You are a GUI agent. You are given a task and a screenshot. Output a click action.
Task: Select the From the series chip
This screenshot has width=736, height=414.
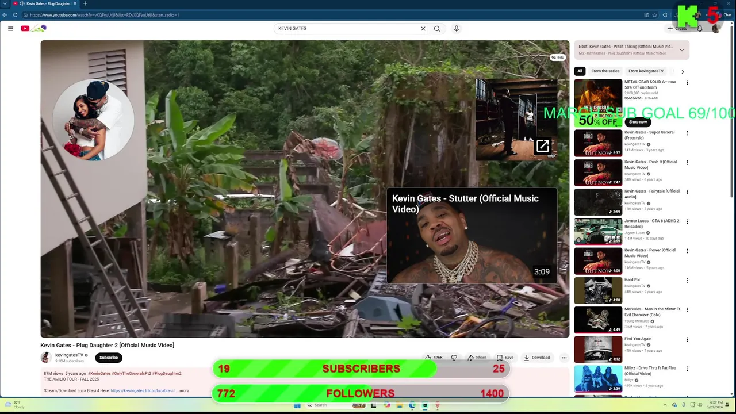tap(605, 71)
